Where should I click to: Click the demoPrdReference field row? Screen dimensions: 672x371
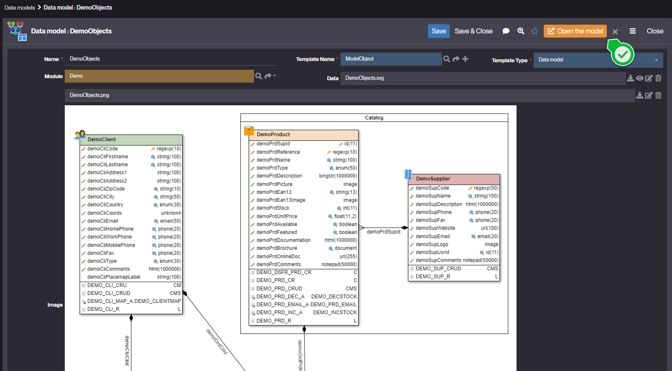pos(304,152)
